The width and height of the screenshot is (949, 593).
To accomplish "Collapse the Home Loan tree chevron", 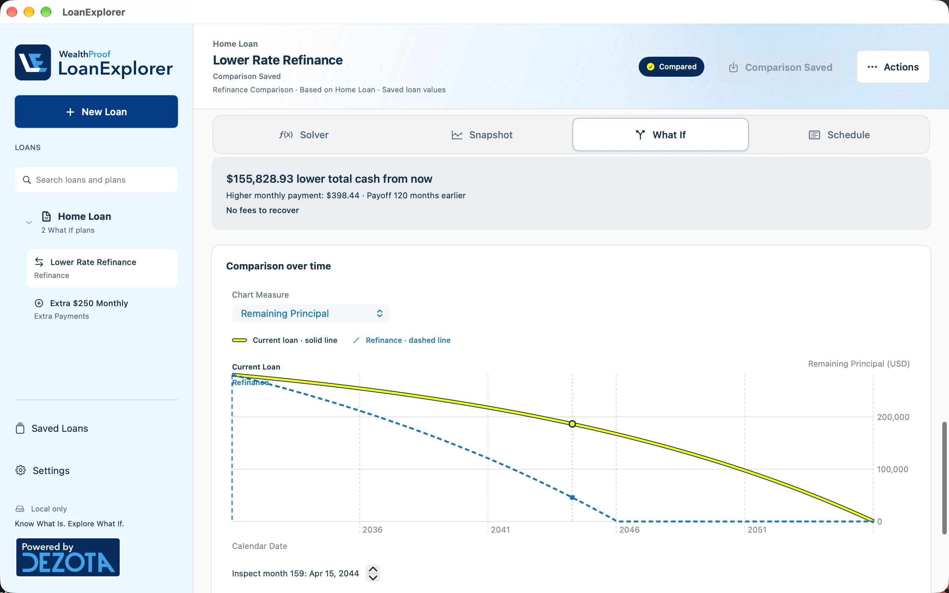I will tap(29, 222).
